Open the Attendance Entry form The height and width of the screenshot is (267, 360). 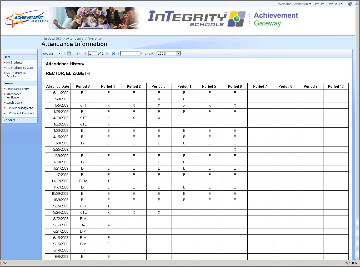click(18, 89)
